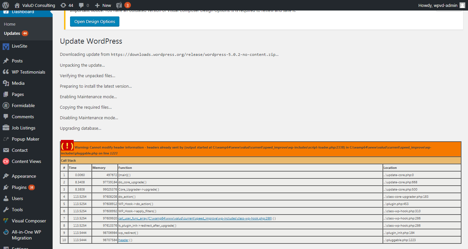
Task: Click the updates refresh icon showing 44
Action: pyautogui.click(x=63, y=5)
